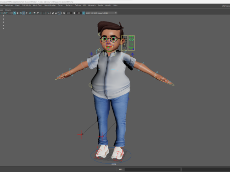
Task: Click the Exposure reset icon
Action: click(x=64, y=13)
